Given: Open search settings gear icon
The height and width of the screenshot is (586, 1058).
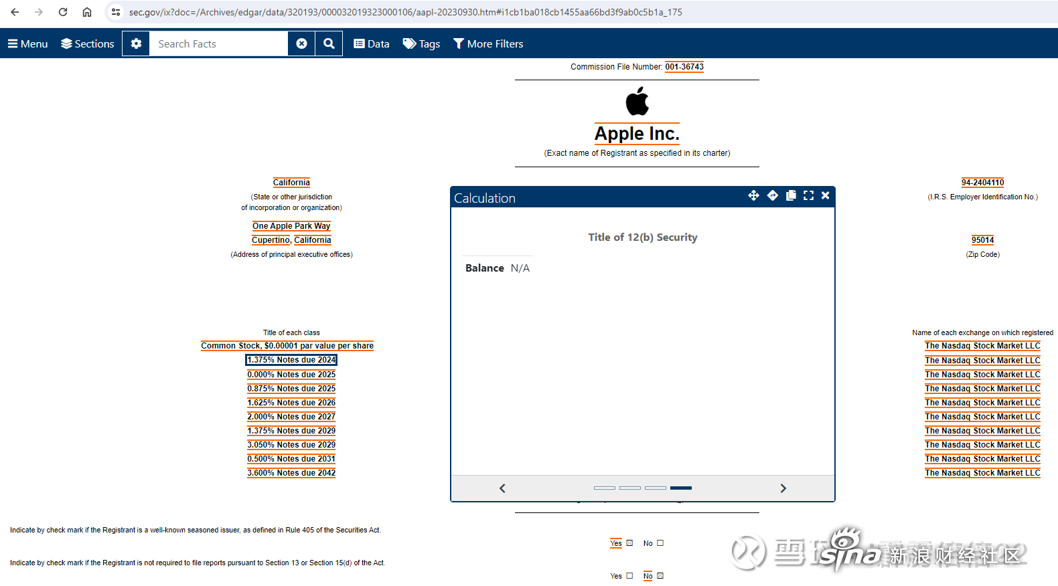Looking at the screenshot, I should 136,43.
